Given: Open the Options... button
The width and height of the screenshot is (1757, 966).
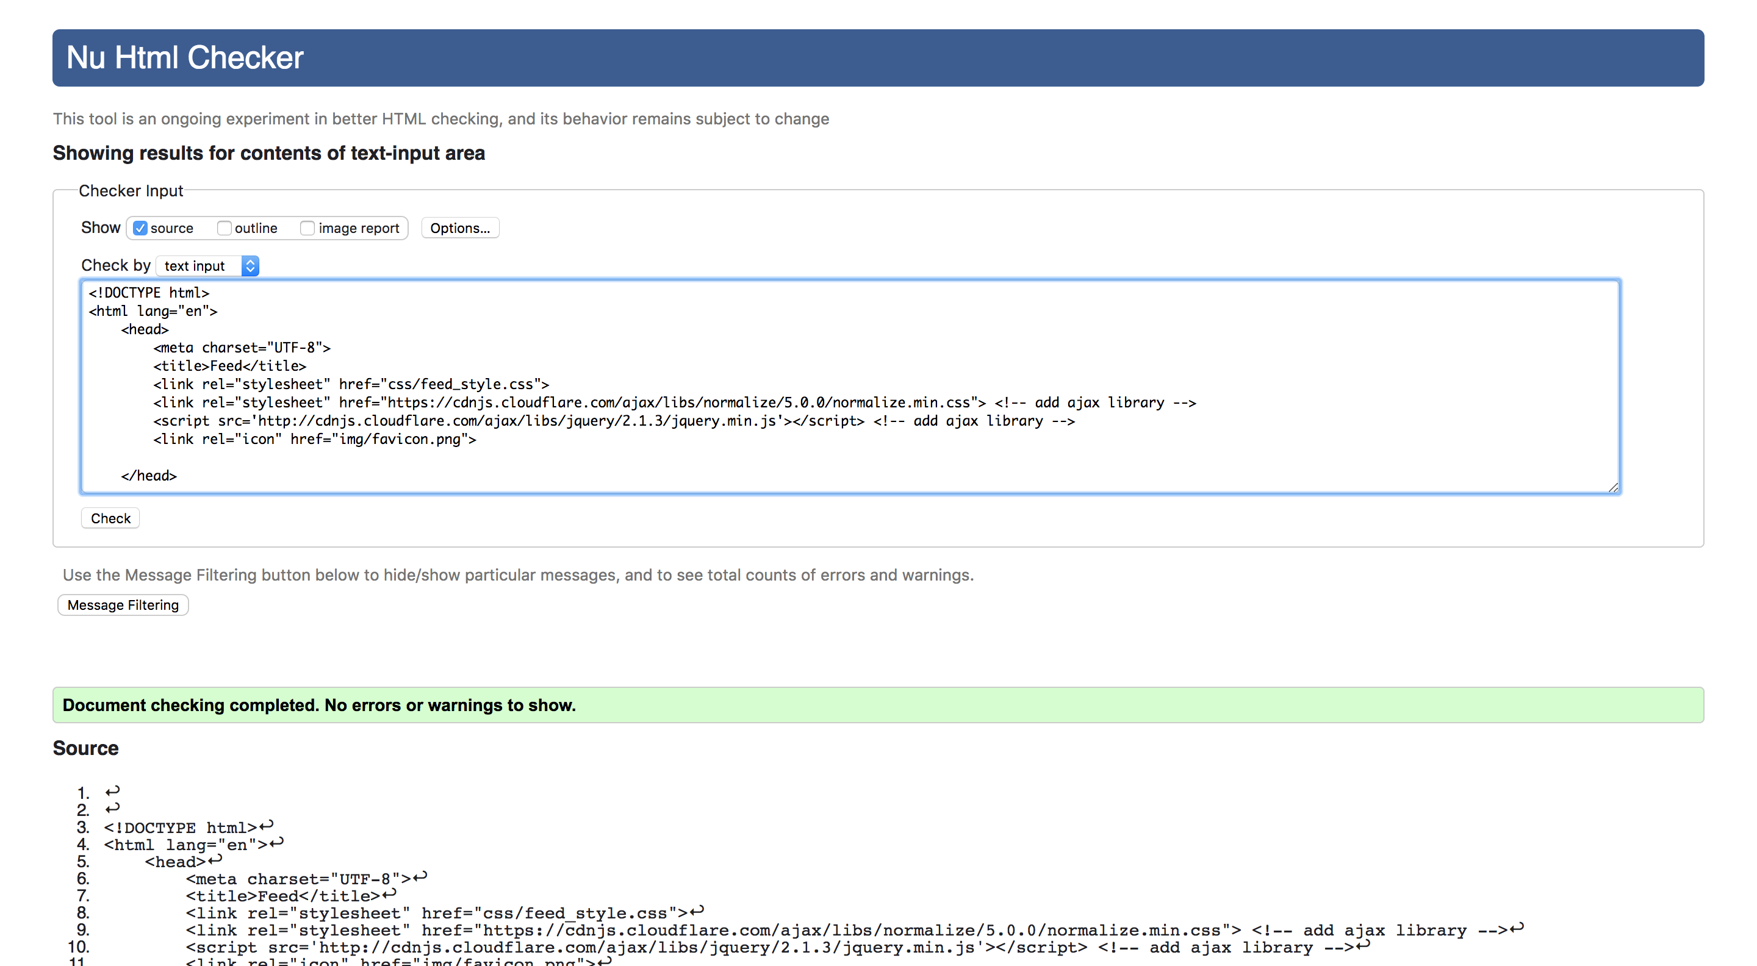Looking at the screenshot, I should point(460,228).
